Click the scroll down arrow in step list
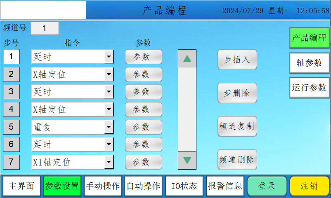This screenshot has height=198, width=331. (x=187, y=160)
